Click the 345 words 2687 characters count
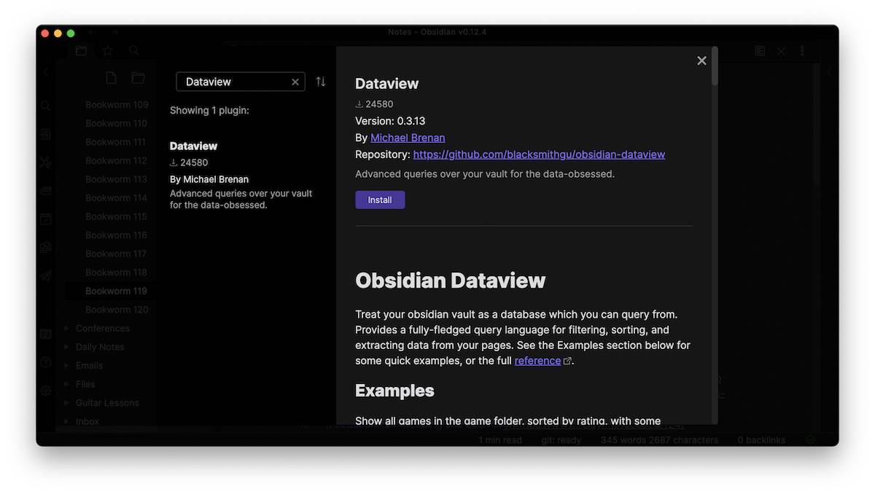Viewport: 875px width, 494px height. pos(659,440)
